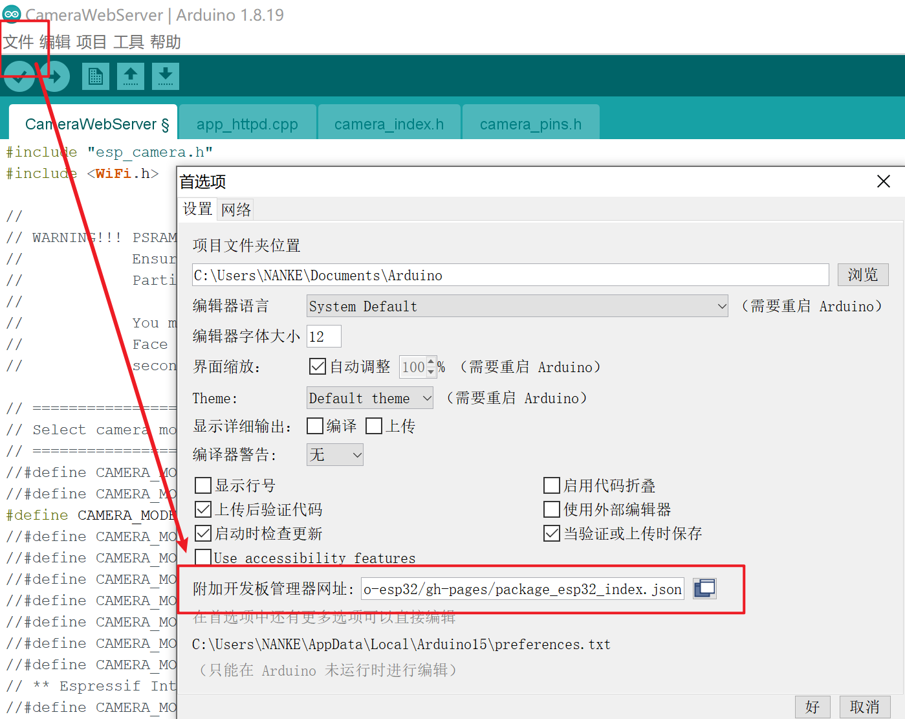Screen dimensions: 905x719
Task: Open the 帮助 menu
Action: [166, 42]
